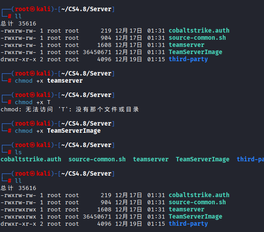Click size 219 in the last ll listing
This screenshot has height=232, width=264.
(x=106, y=195)
